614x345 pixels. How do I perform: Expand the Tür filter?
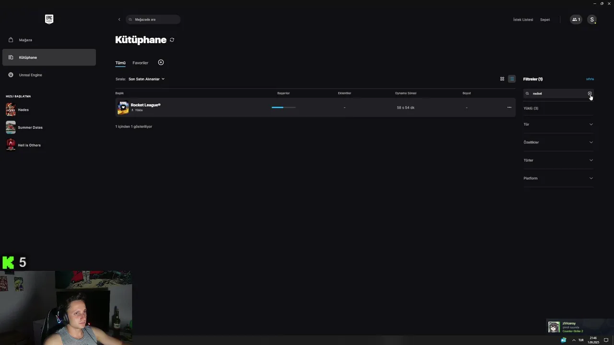[558, 124]
